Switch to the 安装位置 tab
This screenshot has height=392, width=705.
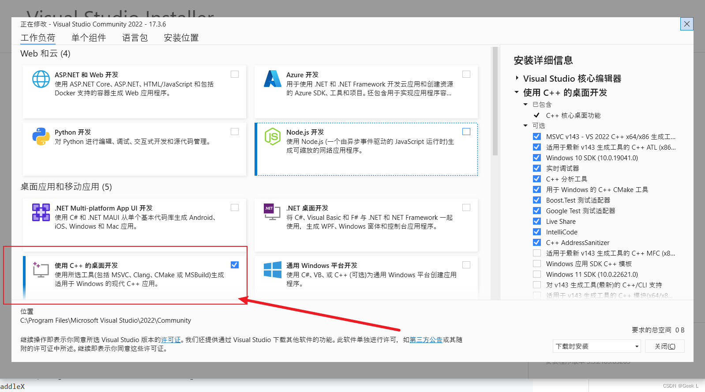pos(181,38)
